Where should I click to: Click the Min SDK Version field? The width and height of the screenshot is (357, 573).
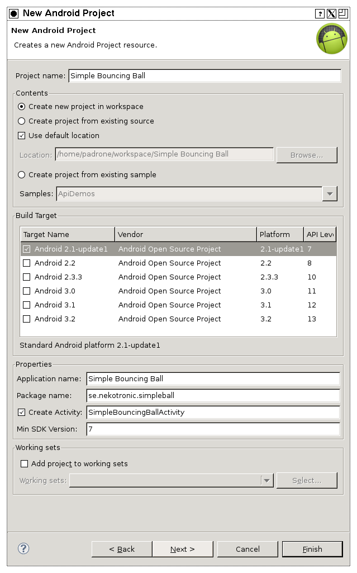213,429
